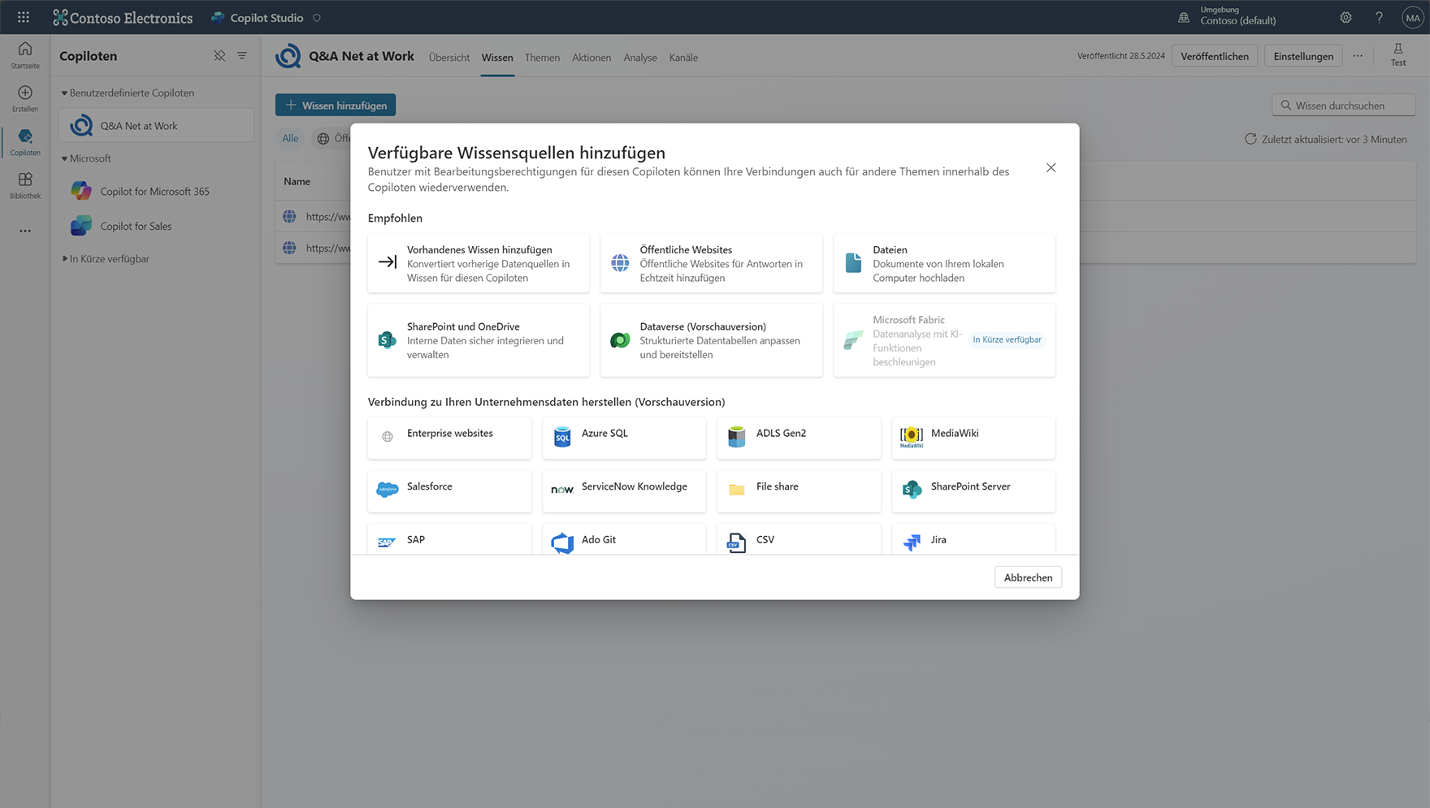Unpin the Copiloten panel
The height and width of the screenshot is (808, 1430).
click(x=219, y=55)
